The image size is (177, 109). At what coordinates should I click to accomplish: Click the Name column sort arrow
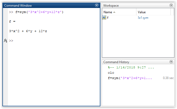114,12
